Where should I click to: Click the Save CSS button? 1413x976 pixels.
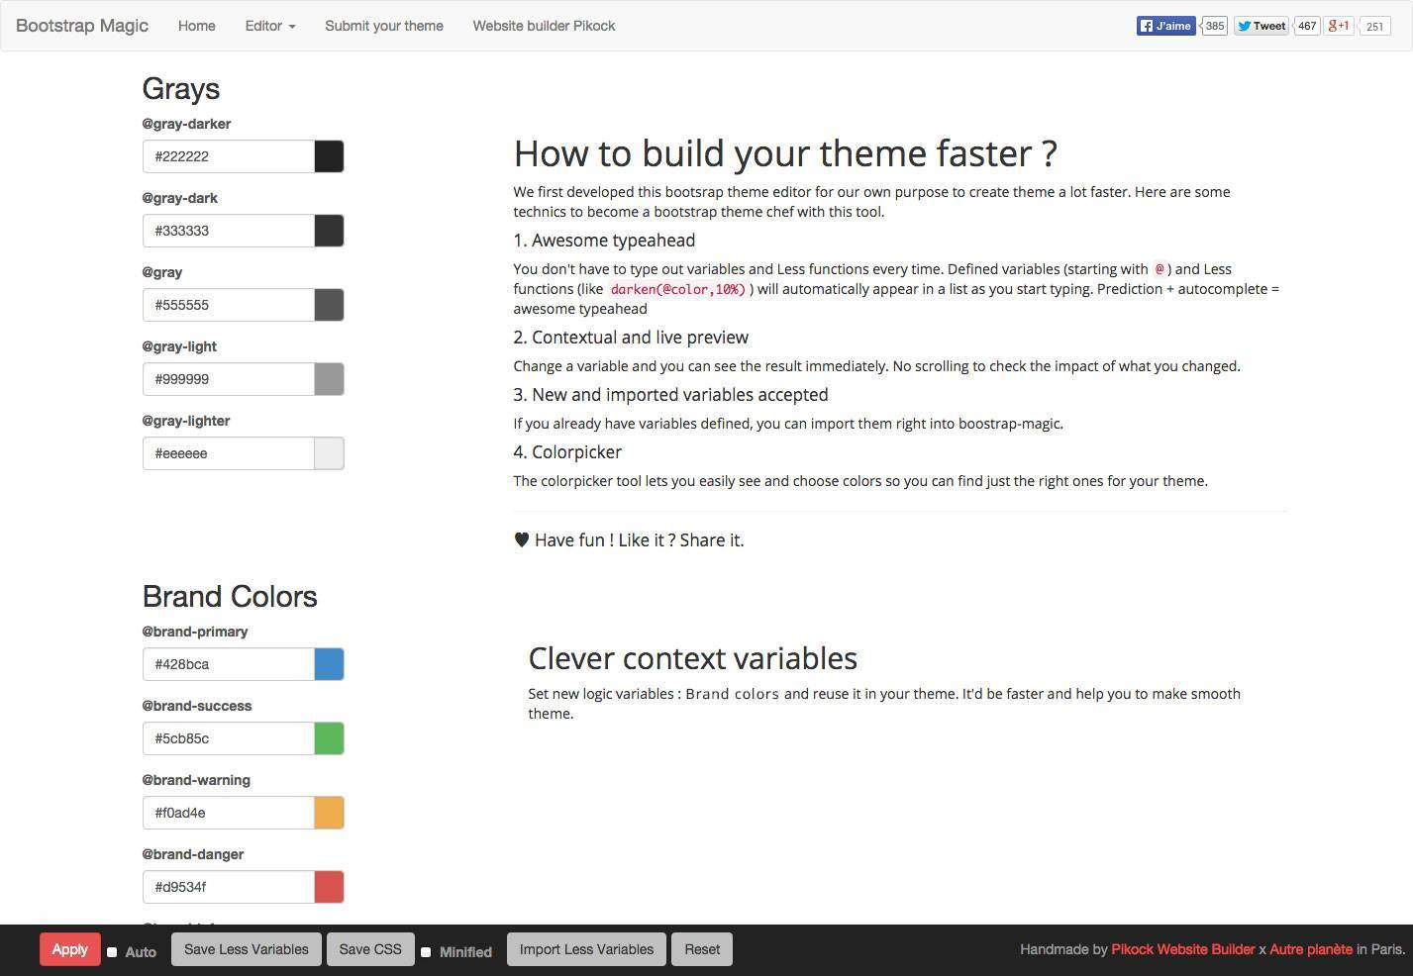tap(370, 949)
